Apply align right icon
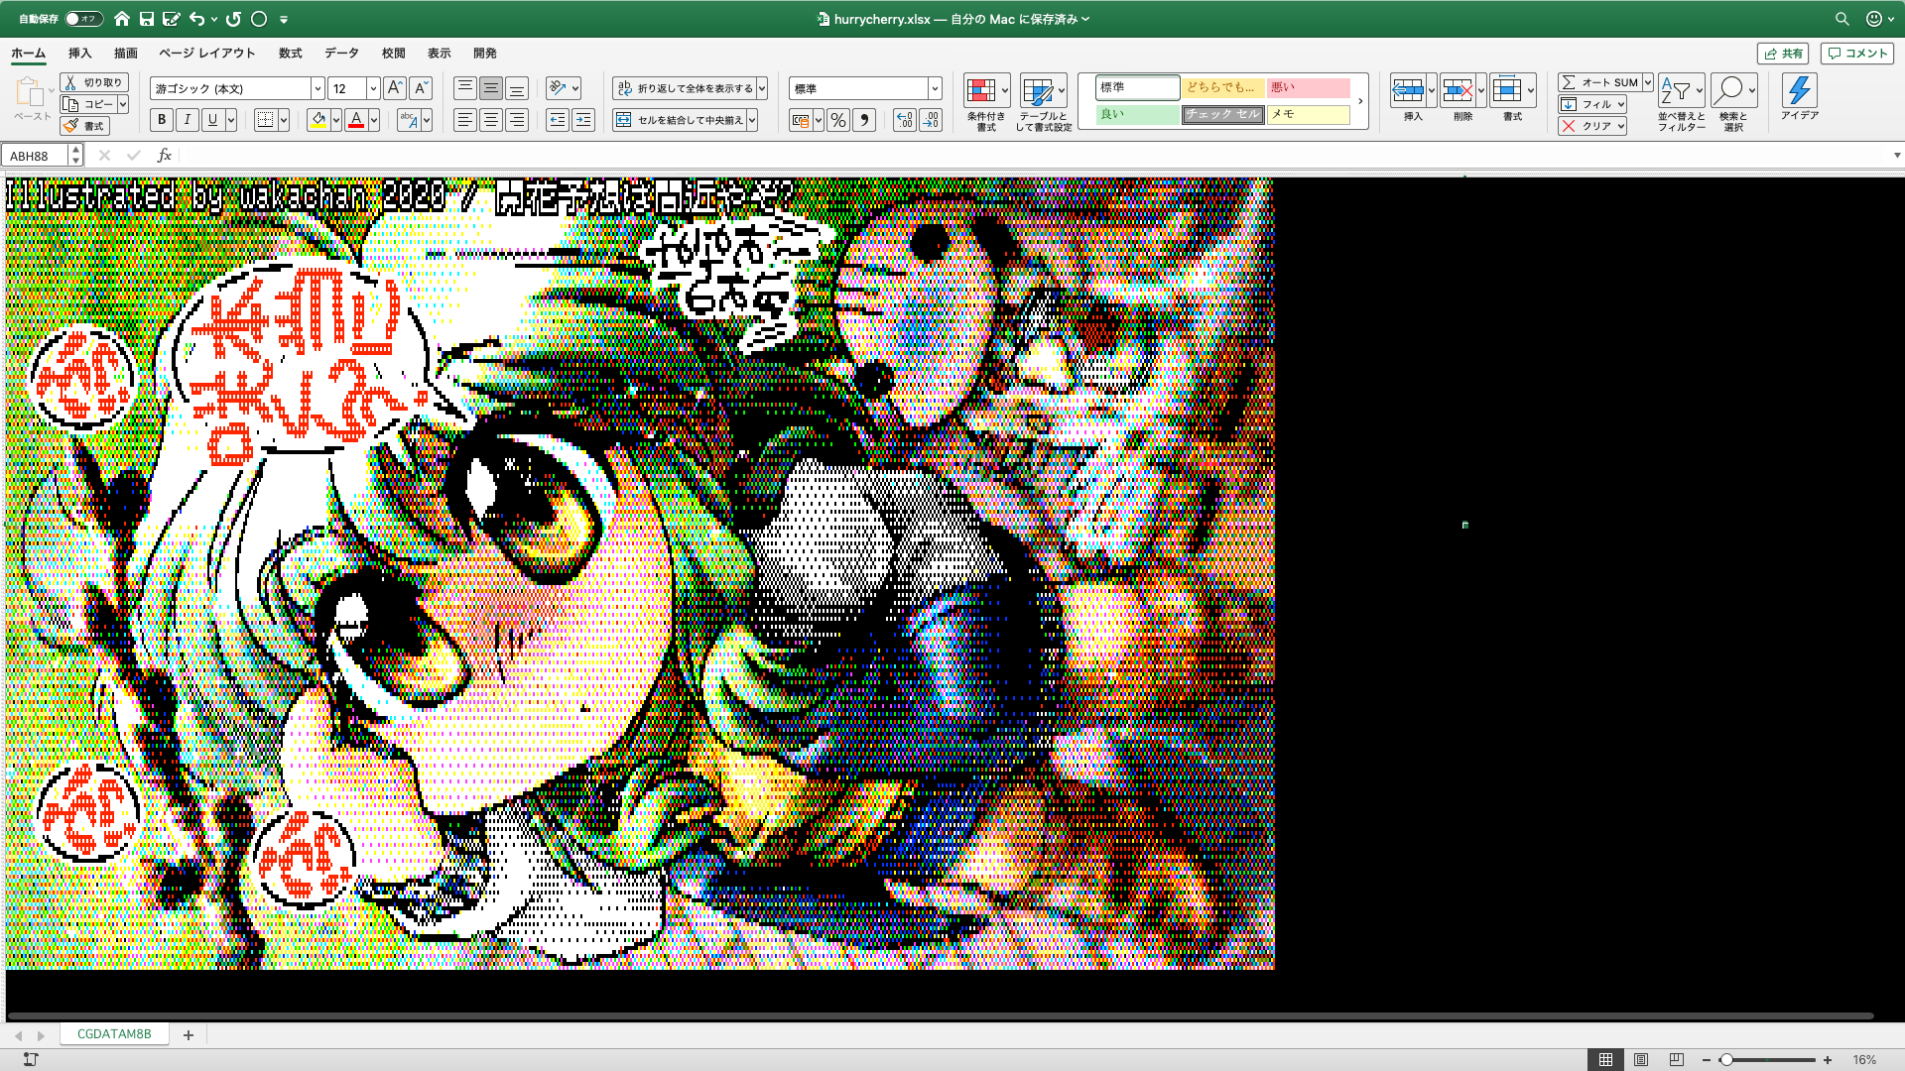The width and height of the screenshot is (1905, 1071). click(x=517, y=120)
